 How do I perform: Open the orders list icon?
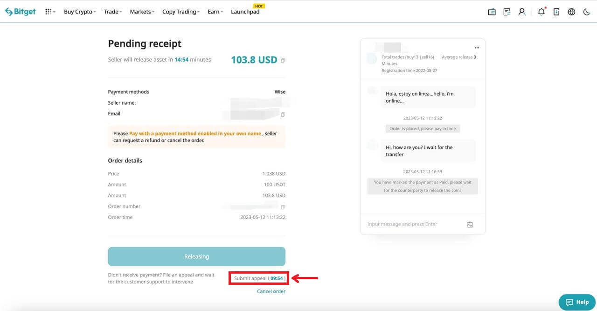pyautogui.click(x=507, y=12)
